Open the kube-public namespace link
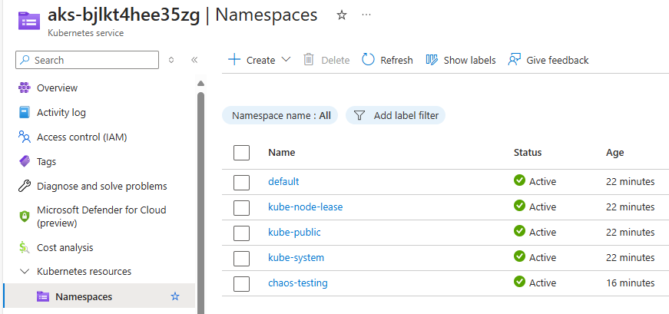The width and height of the screenshot is (669, 314). pos(294,232)
